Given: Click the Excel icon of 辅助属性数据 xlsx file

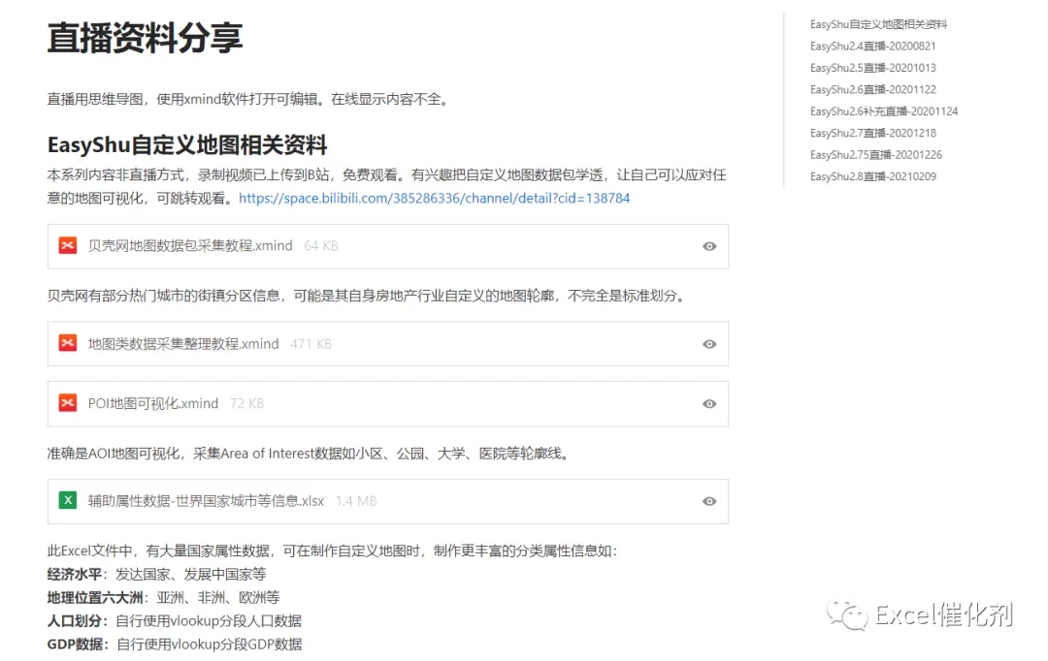Looking at the screenshot, I should (68, 501).
